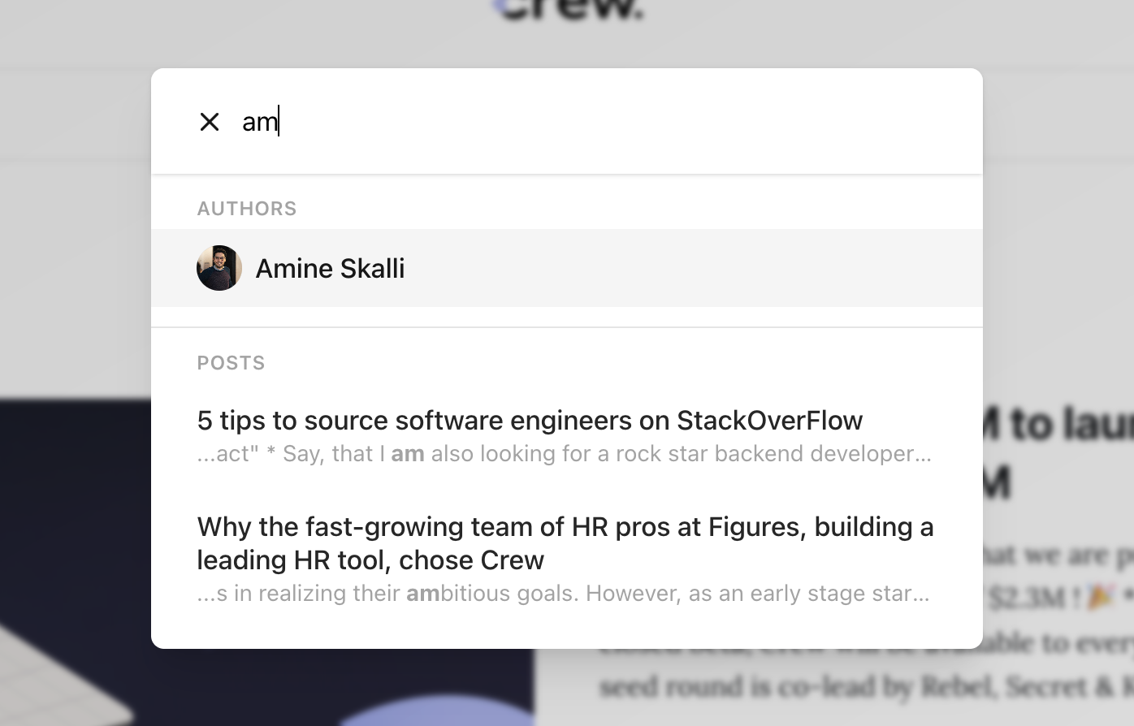Click the X icon to clear search
The height and width of the screenshot is (726, 1134).
[x=210, y=122]
